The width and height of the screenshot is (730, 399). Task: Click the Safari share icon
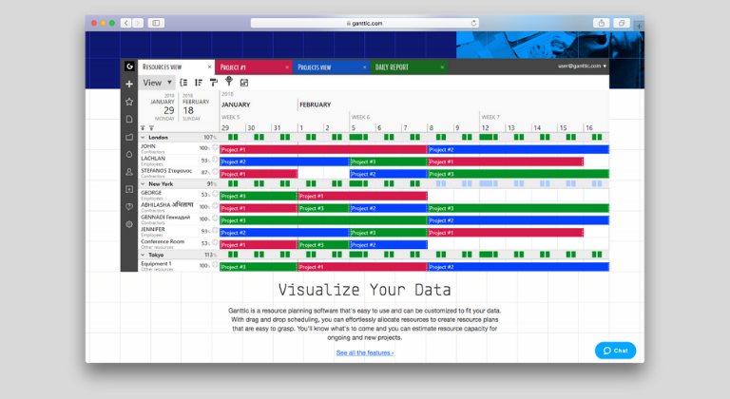coord(601,23)
